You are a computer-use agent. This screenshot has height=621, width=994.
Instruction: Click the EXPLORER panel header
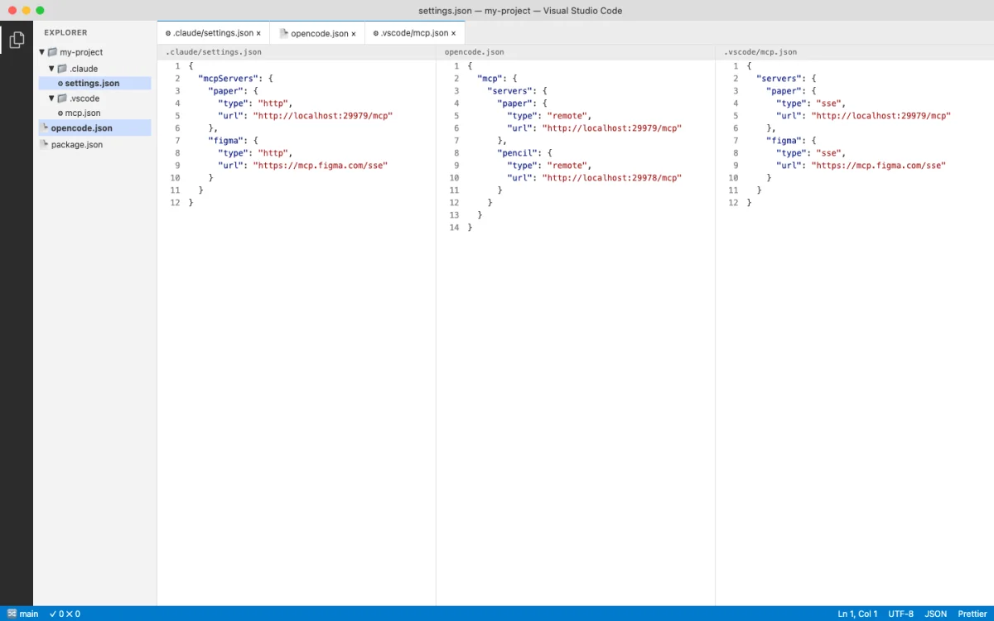tap(65, 33)
